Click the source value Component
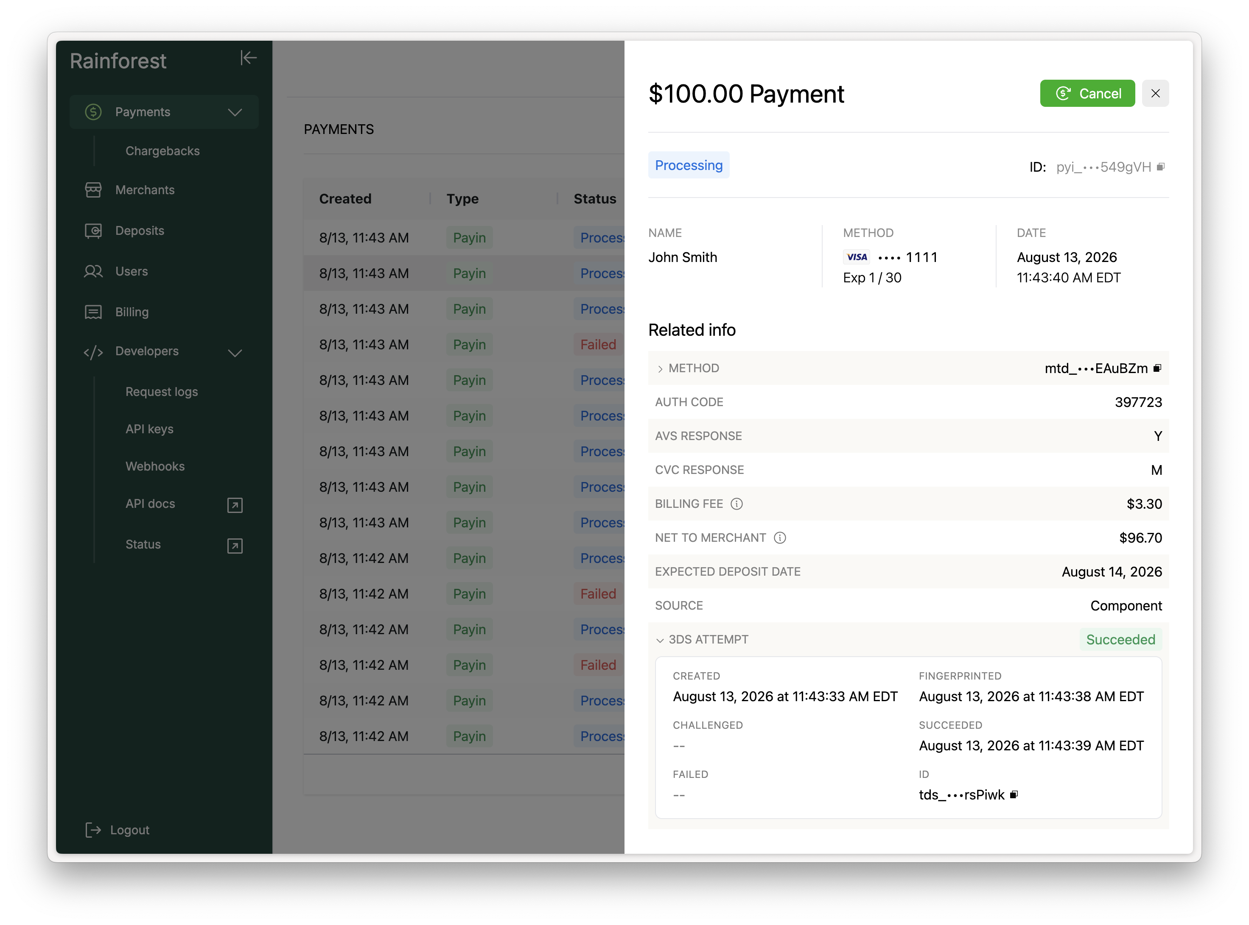Image resolution: width=1249 pixels, height=925 pixels. pos(1126,606)
